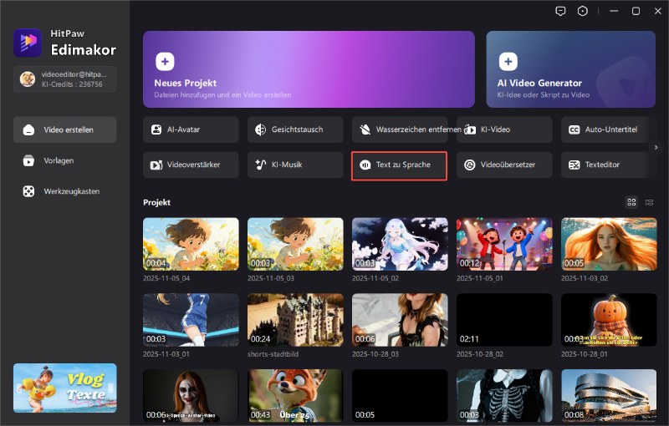Launch the Gesichtstausch face swap tool
Screen dimensions: 669x426
click(x=295, y=129)
